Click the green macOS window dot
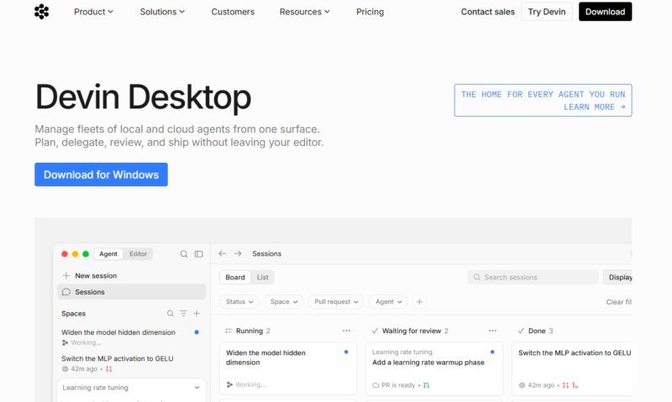The image size is (672, 402). [x=86, y=253]
